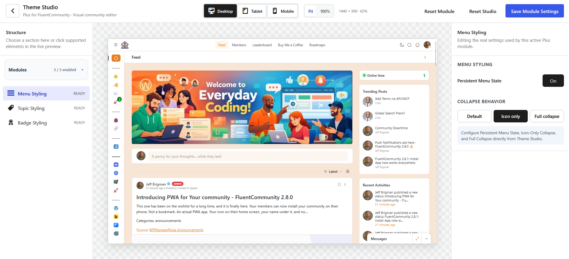Screen dimensions: 569x259
Task: Open Jeff Brigman author name link
Action: click(x=156, y=184)
